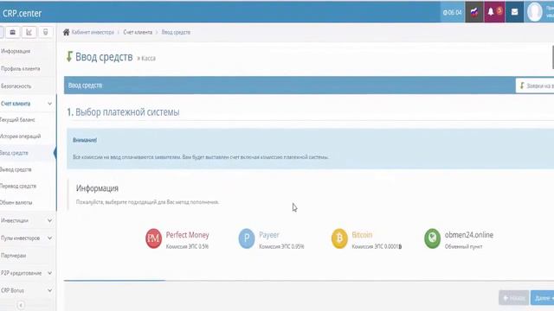This screenshot has height=311, width=554.
Task: Open Безопасность in sidebar
Action: 16,86
